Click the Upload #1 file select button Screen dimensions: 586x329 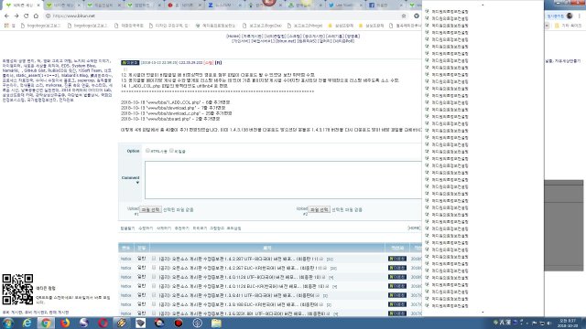(150, 209)
